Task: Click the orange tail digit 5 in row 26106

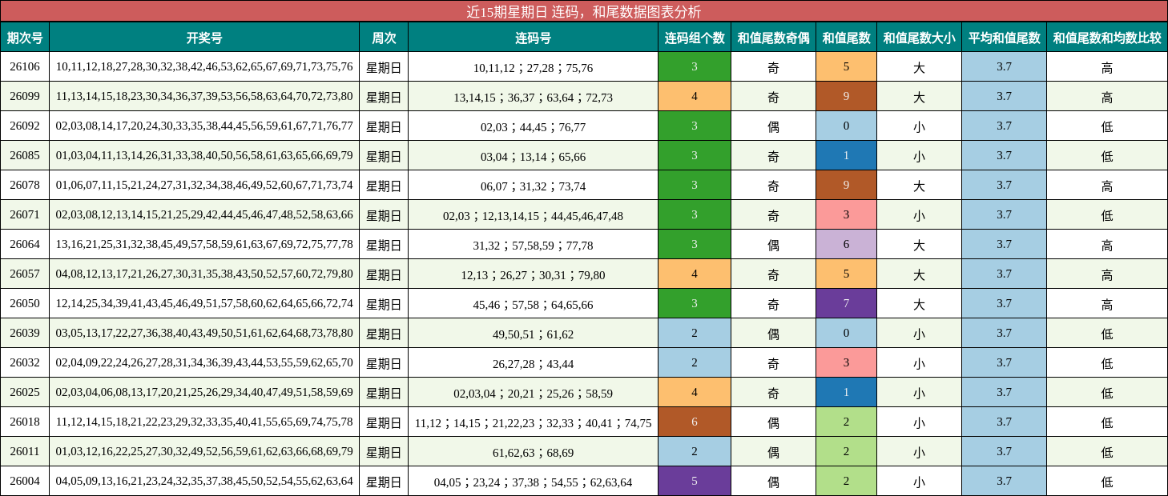Action: point(847,66)
